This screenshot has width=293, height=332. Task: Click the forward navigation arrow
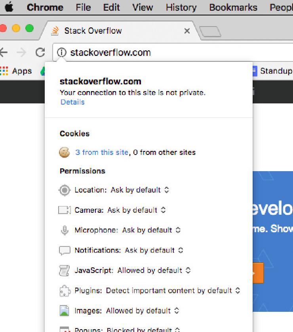tap(21, 52)
